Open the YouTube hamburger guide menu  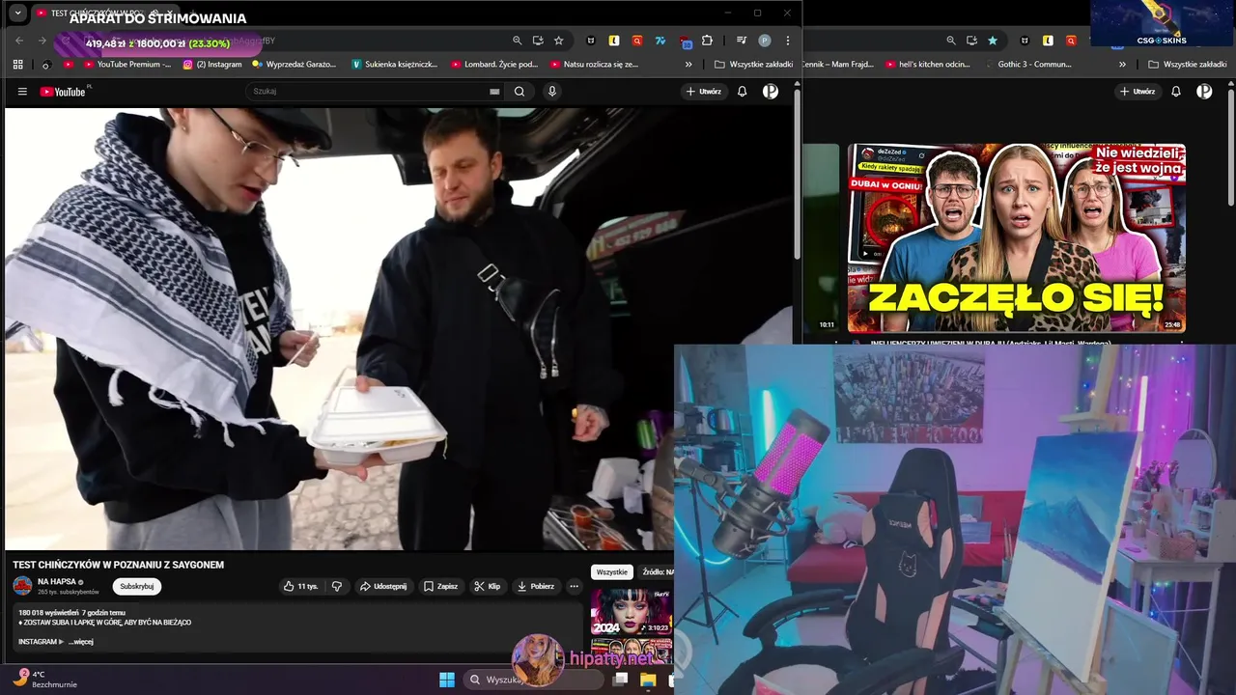coord(22,92)
